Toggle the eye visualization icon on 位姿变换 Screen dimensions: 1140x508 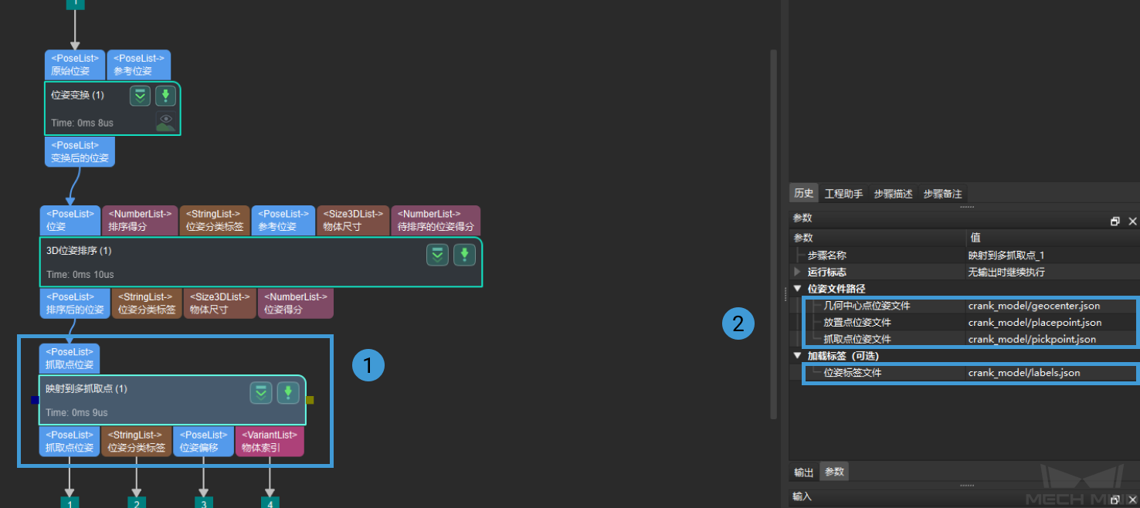(165, 121)
